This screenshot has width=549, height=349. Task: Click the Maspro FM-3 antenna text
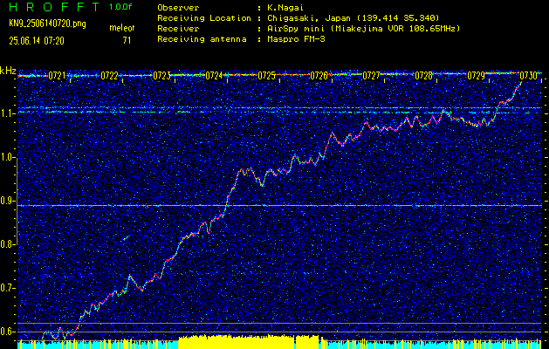(296, 39)
